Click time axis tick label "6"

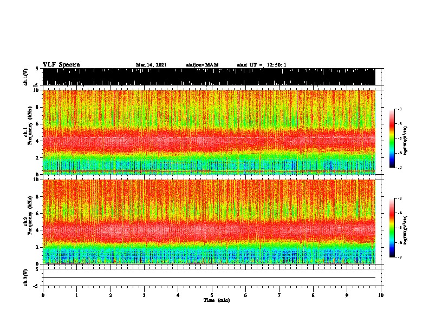click(245, 295)
